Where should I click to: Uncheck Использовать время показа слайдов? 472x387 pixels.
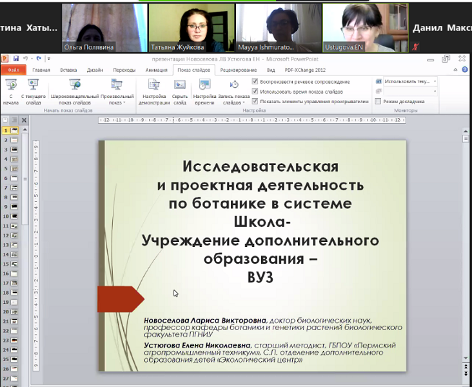(x=255, y=92)
